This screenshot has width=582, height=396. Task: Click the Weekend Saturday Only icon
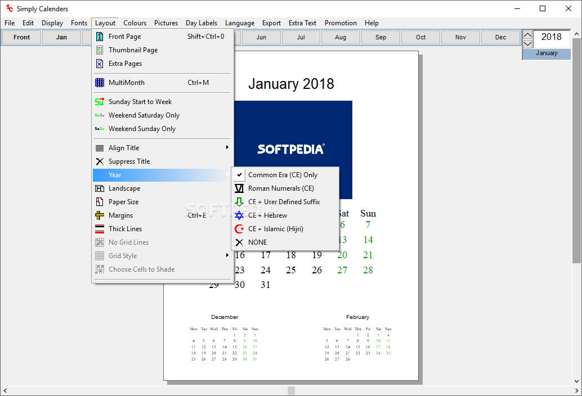[100, 115]
